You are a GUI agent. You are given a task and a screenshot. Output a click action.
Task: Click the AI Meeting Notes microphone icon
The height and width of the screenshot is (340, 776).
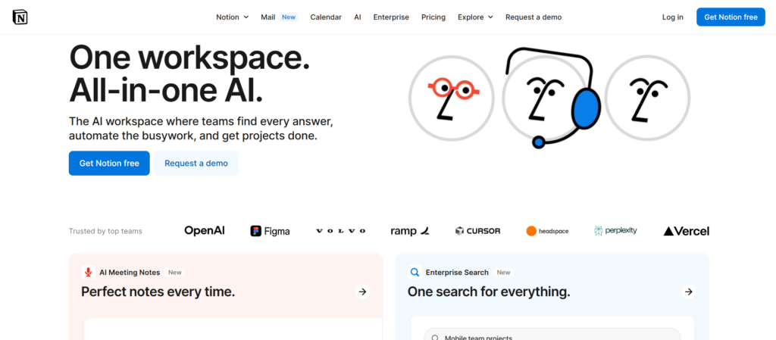coord(89,273)
